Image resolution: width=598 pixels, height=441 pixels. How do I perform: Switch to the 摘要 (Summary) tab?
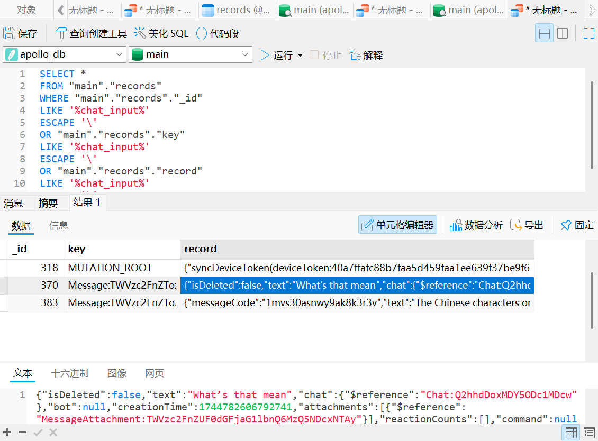coord(48,203)
